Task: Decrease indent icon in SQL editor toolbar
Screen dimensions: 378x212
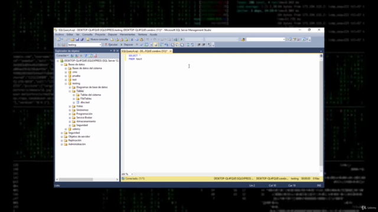Action: (199, 45)
